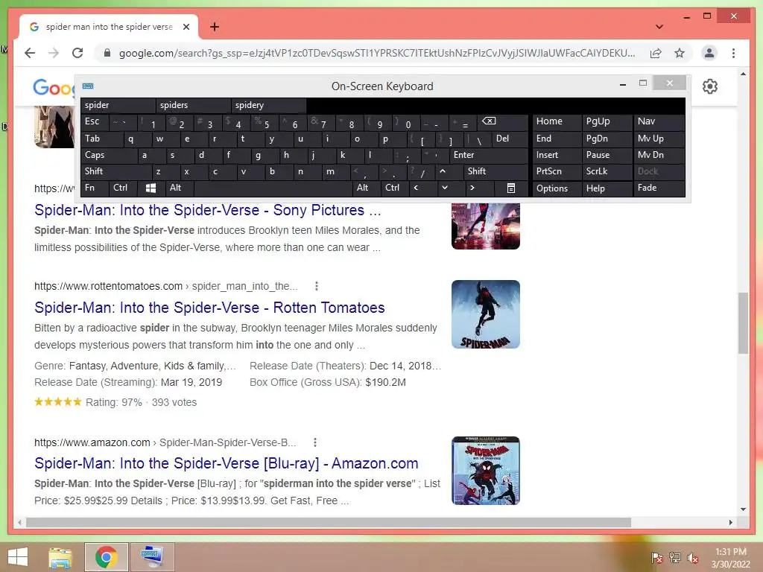763x572 pixels.
Task: Choose the 'spider' text suggestion
Action: tap(118, 105)
